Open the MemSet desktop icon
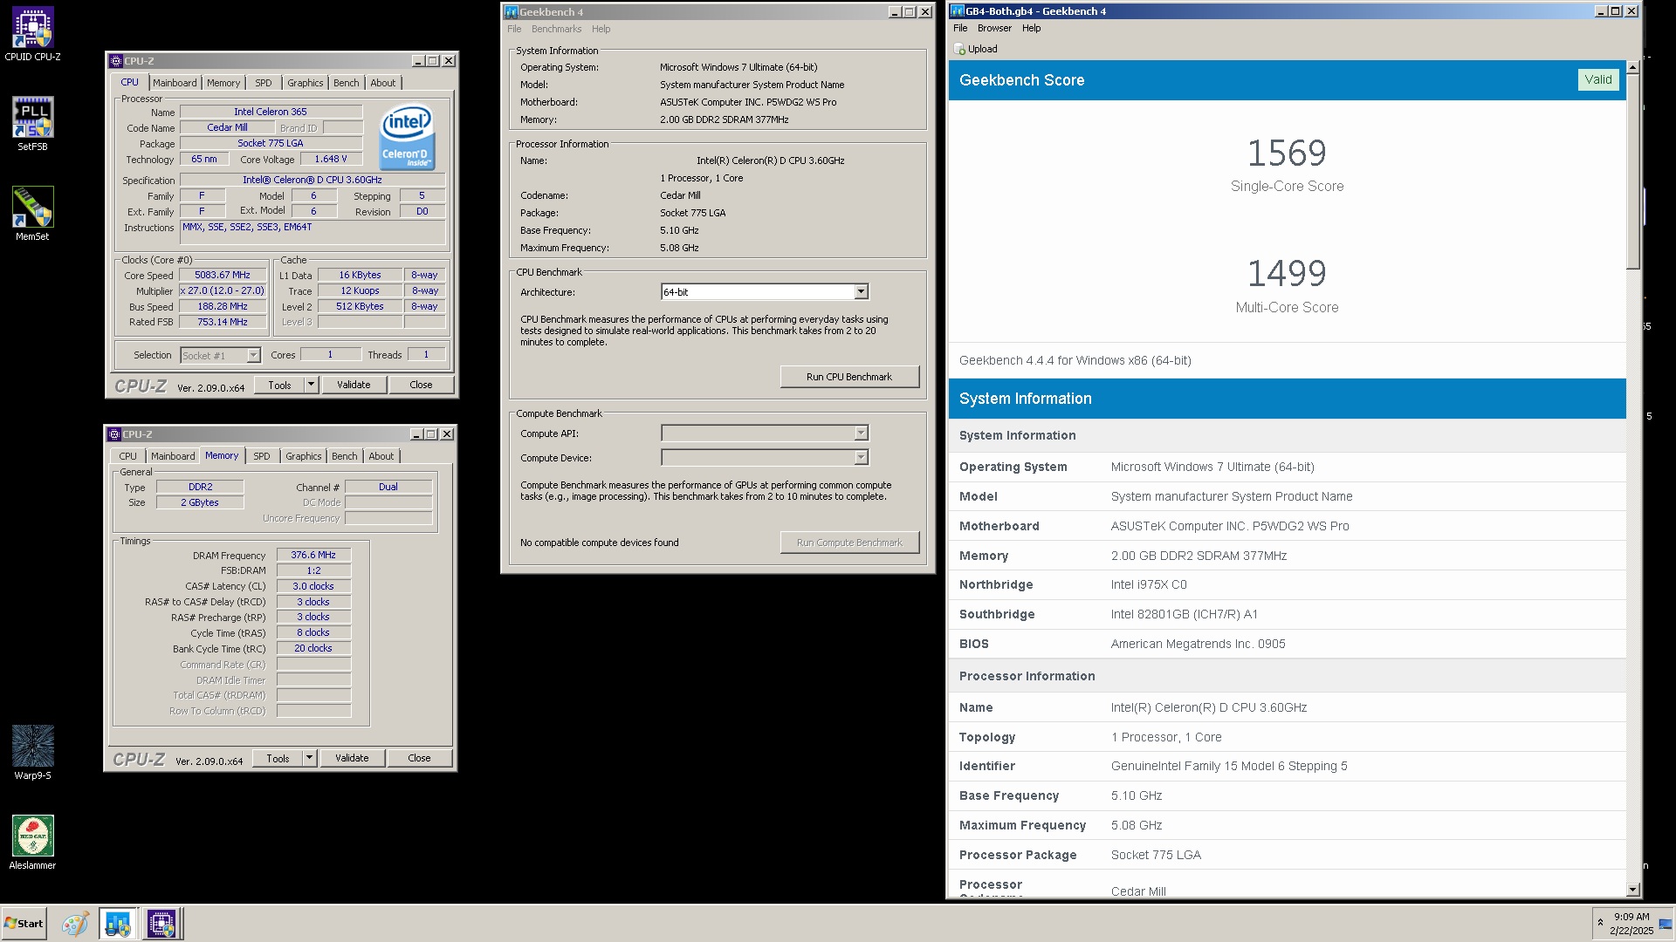 [32, 214]
